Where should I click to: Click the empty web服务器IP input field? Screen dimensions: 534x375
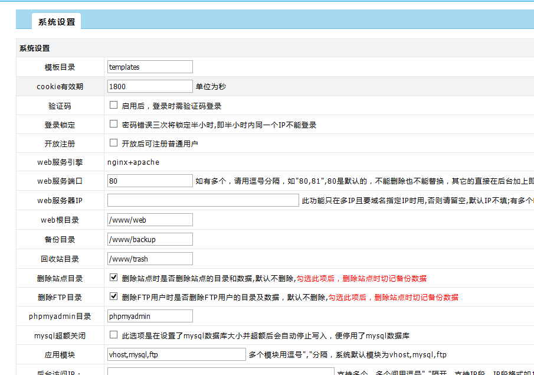(x=203, y=201)
